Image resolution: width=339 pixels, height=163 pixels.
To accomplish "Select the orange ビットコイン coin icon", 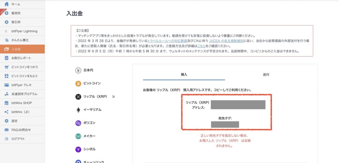I will tap(78, 84).
